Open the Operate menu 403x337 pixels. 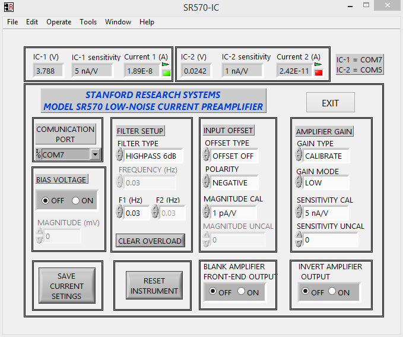tap(59, 22)
